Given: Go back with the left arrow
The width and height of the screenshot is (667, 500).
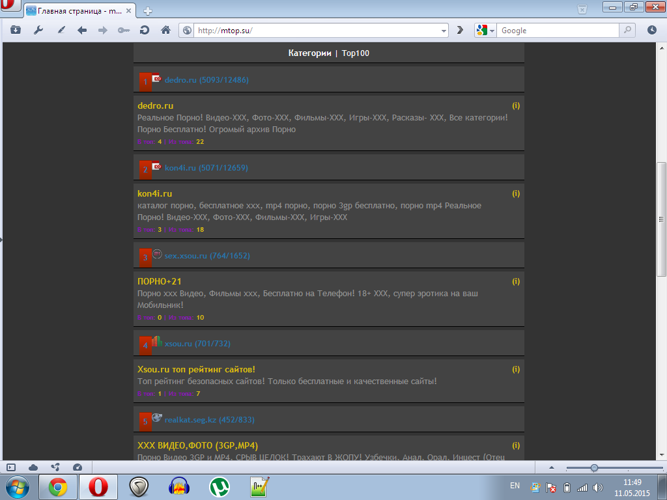Looking at the screenshot, I should 82,30.
